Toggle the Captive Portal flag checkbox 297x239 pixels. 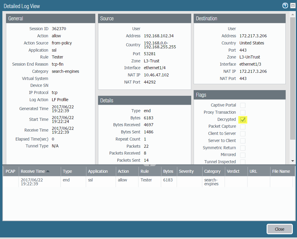243,105
